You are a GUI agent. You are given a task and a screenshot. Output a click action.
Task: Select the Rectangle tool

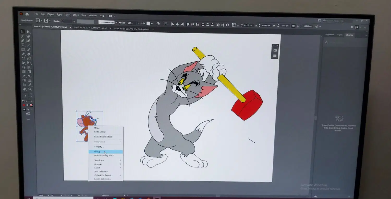coord(23,50)
